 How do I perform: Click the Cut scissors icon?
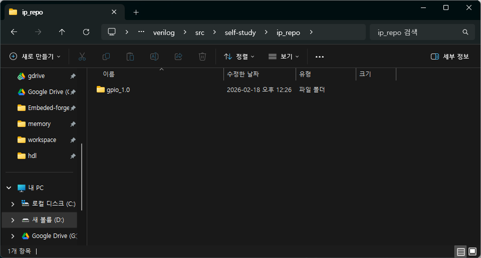82,56
